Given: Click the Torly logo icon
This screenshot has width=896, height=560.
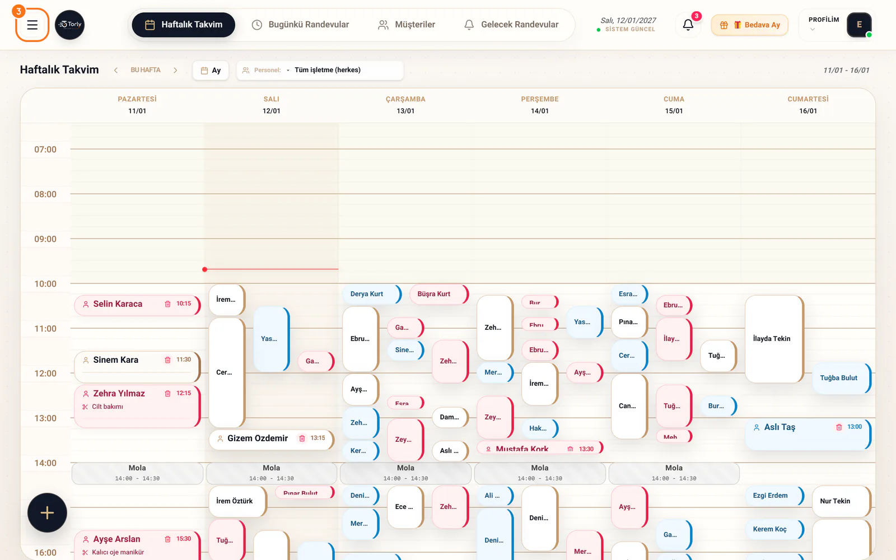Looking at the screenshot, I should pyautogui.click(x=70, y=25).
